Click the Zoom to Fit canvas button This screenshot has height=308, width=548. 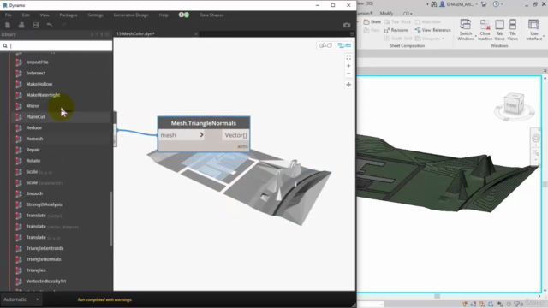point(348,57)
